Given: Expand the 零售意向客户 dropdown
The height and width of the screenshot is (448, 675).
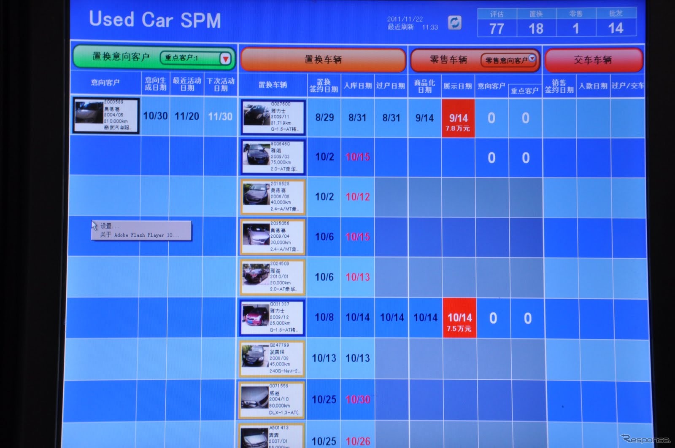Looking at the screenshot, I should coord(532,58).
